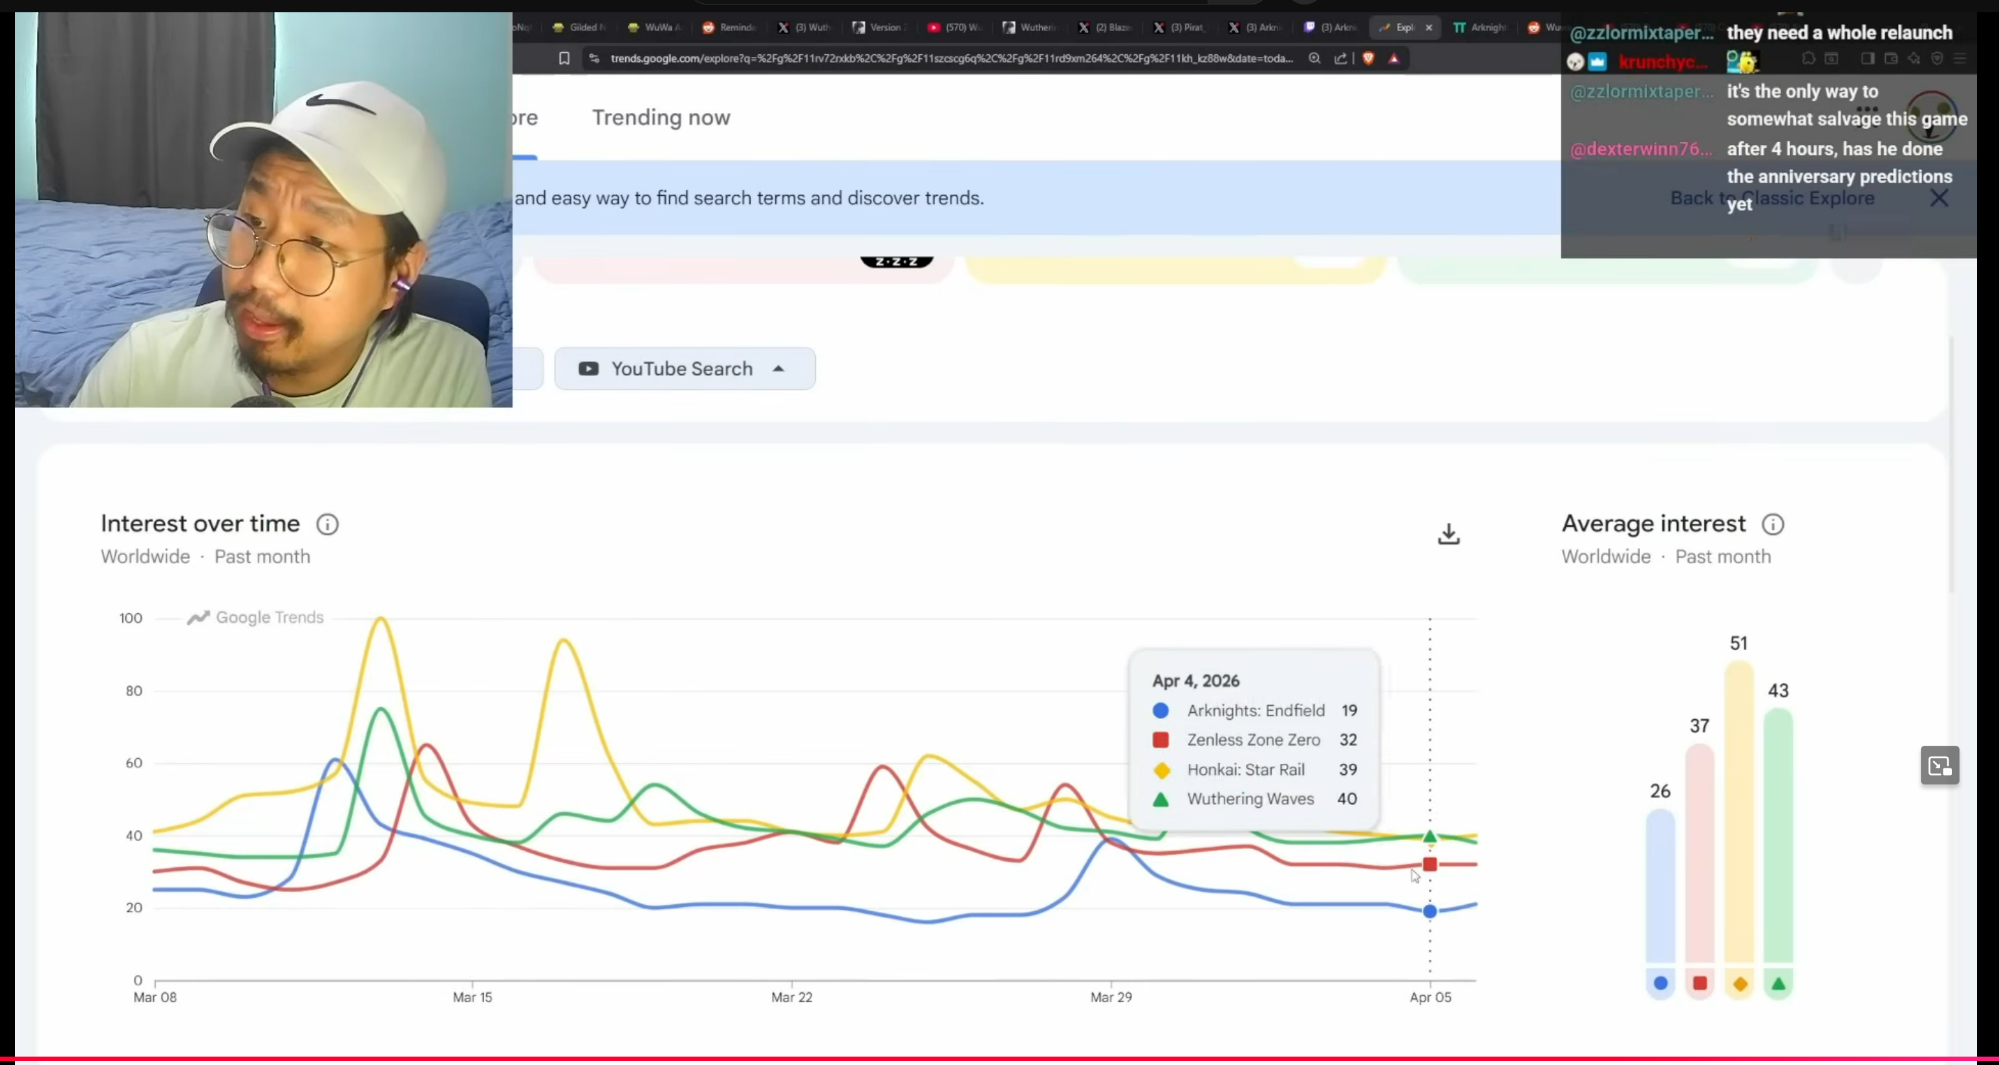1999x1065 pixels.
Task: Click the zoom magnifier icon in the address bar
Action: (1314, 58)
